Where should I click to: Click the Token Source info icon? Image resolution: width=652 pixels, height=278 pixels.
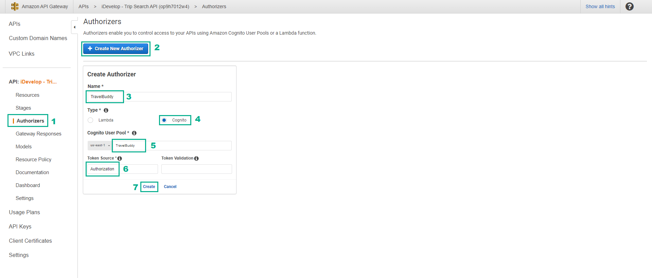[120, 159]
